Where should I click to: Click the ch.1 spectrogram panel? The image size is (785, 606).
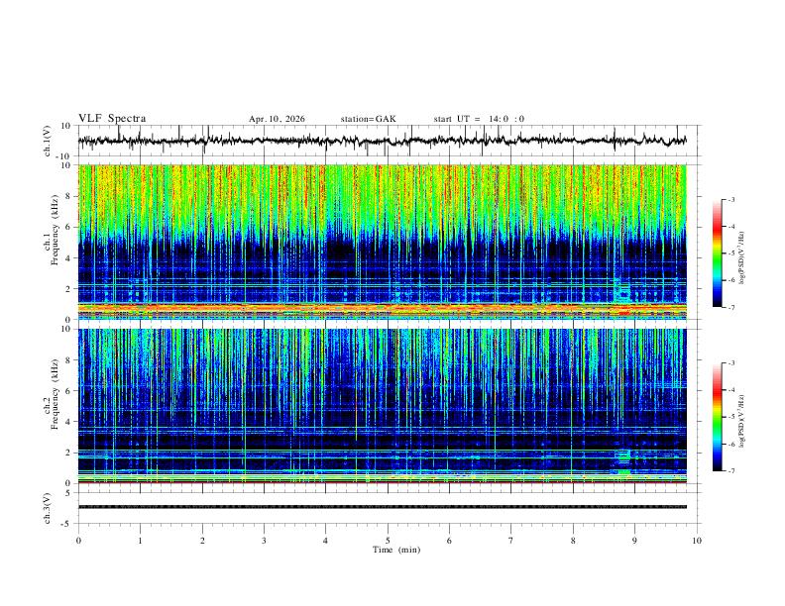tap(382, 242)
